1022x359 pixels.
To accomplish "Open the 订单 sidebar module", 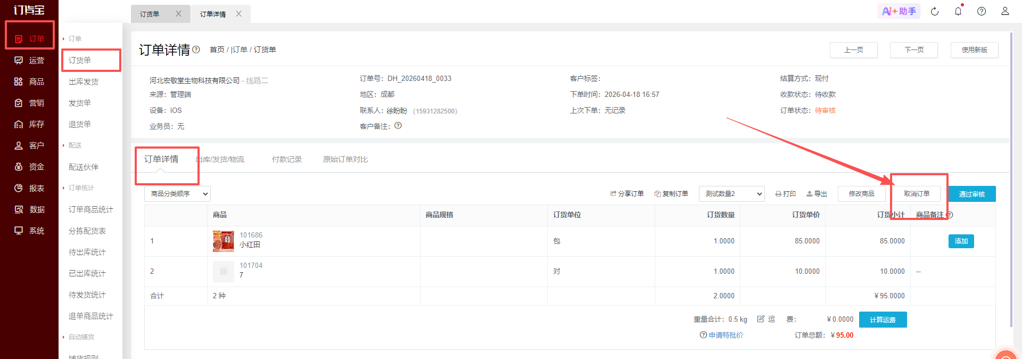I will (29, 39).
